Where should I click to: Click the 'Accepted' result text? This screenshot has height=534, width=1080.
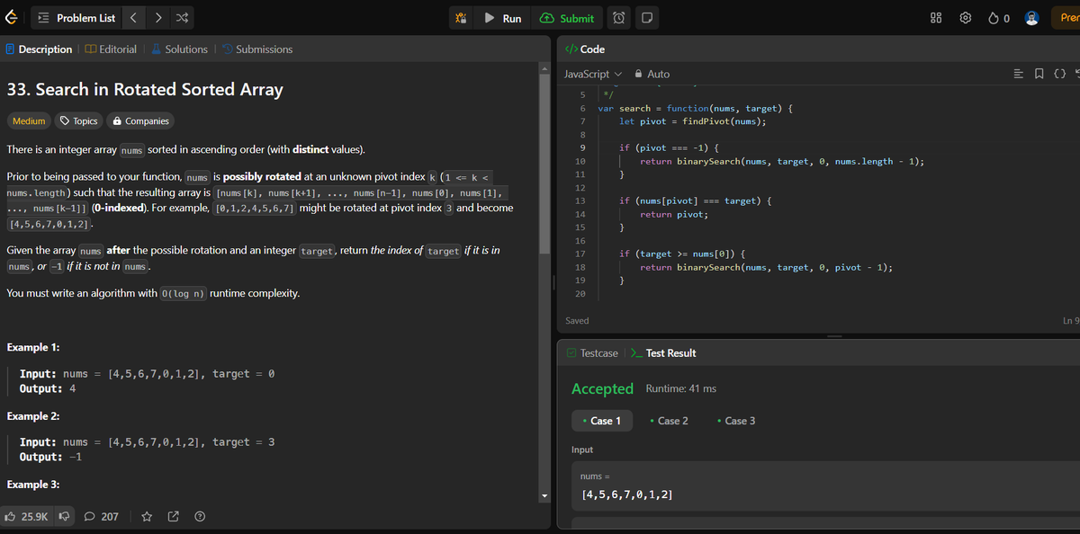click(603, 388)
